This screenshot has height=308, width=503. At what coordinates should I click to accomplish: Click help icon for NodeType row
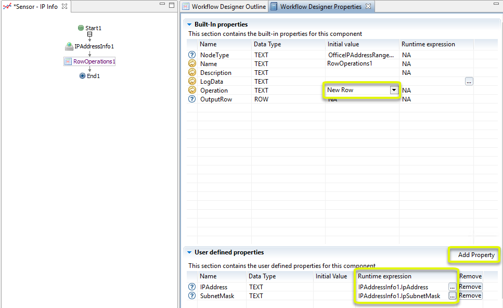(192, 55)
